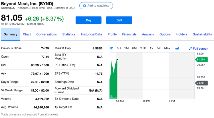Go to the Statistics tab

[69, 34]
